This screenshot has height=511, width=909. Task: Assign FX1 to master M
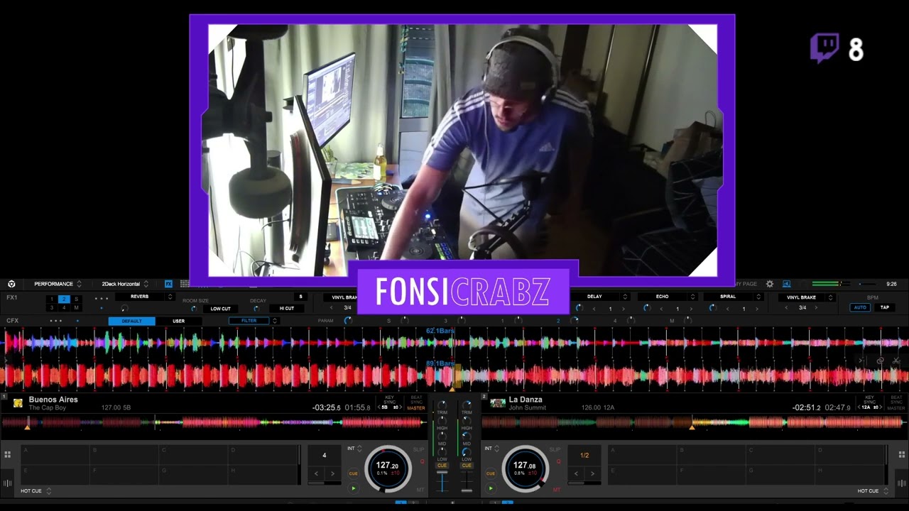coord(77,307)
